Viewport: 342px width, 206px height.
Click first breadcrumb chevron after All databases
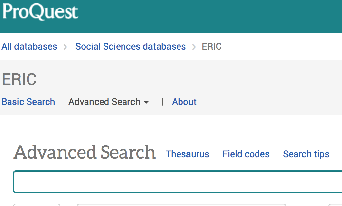(66, 47)
